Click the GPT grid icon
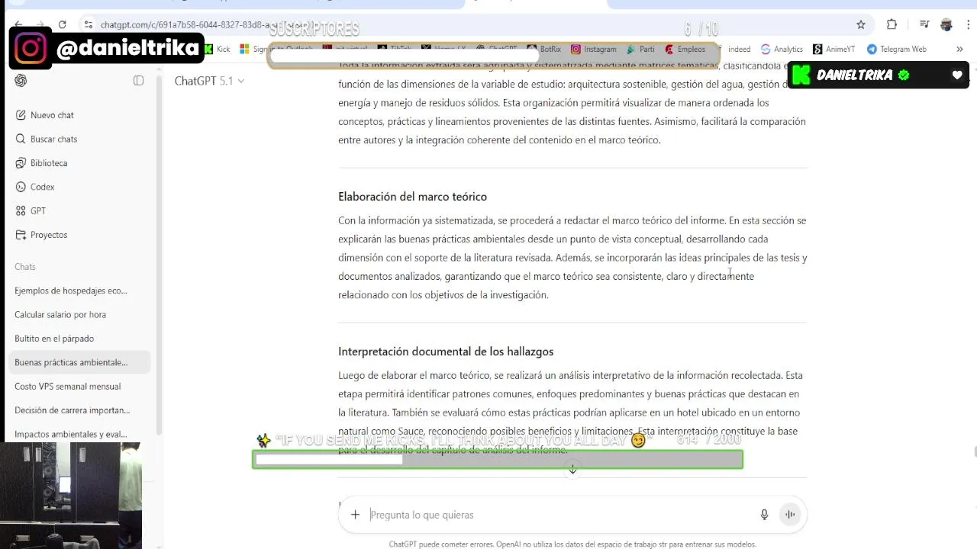The width and height of the screenshot is (977, 549). [21, 210]
